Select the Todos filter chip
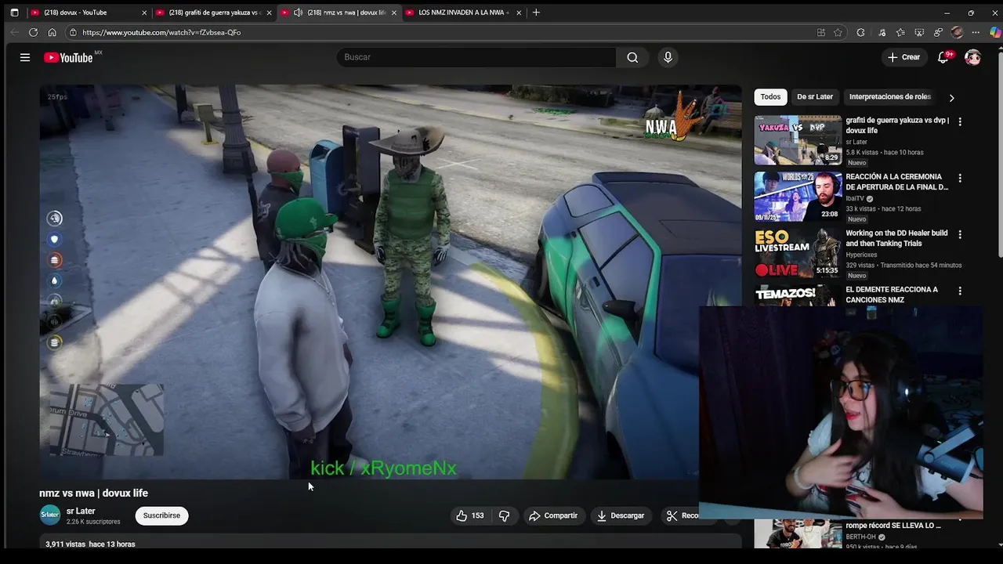This screenshot has height=564, width=1003. [x=770, y=97]
